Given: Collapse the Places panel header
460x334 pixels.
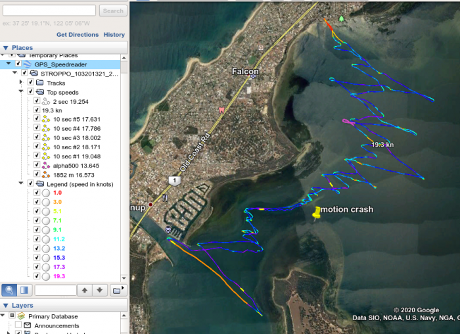Looking at the screenshot, I should click(x=6, y=48).
